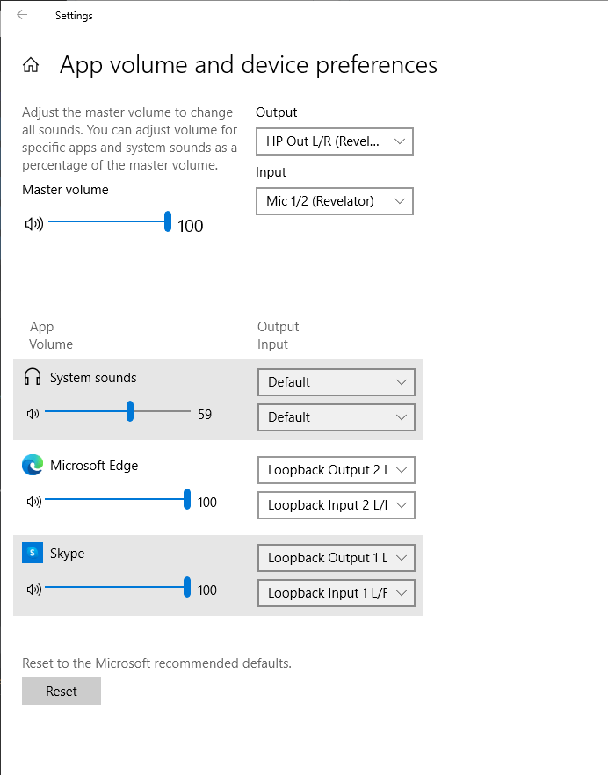Open System sounds output Default dropdown
This screenshot has width=608, height=775.
point(336,382)
